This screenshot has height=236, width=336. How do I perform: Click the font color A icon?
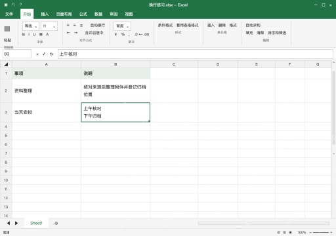pyautogui.click(x=47, y=34)
